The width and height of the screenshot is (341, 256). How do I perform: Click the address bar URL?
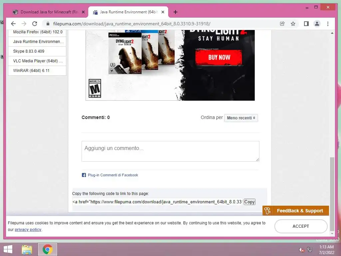click(132, 24)
